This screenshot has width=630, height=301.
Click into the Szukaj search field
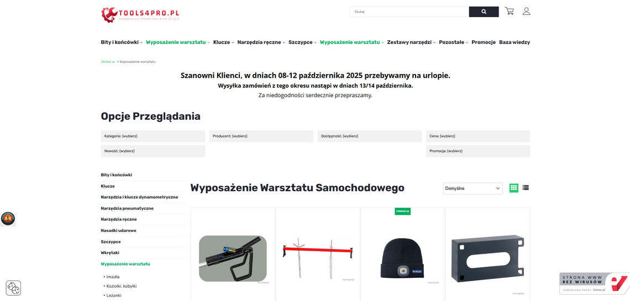click(x=410, y=12)
